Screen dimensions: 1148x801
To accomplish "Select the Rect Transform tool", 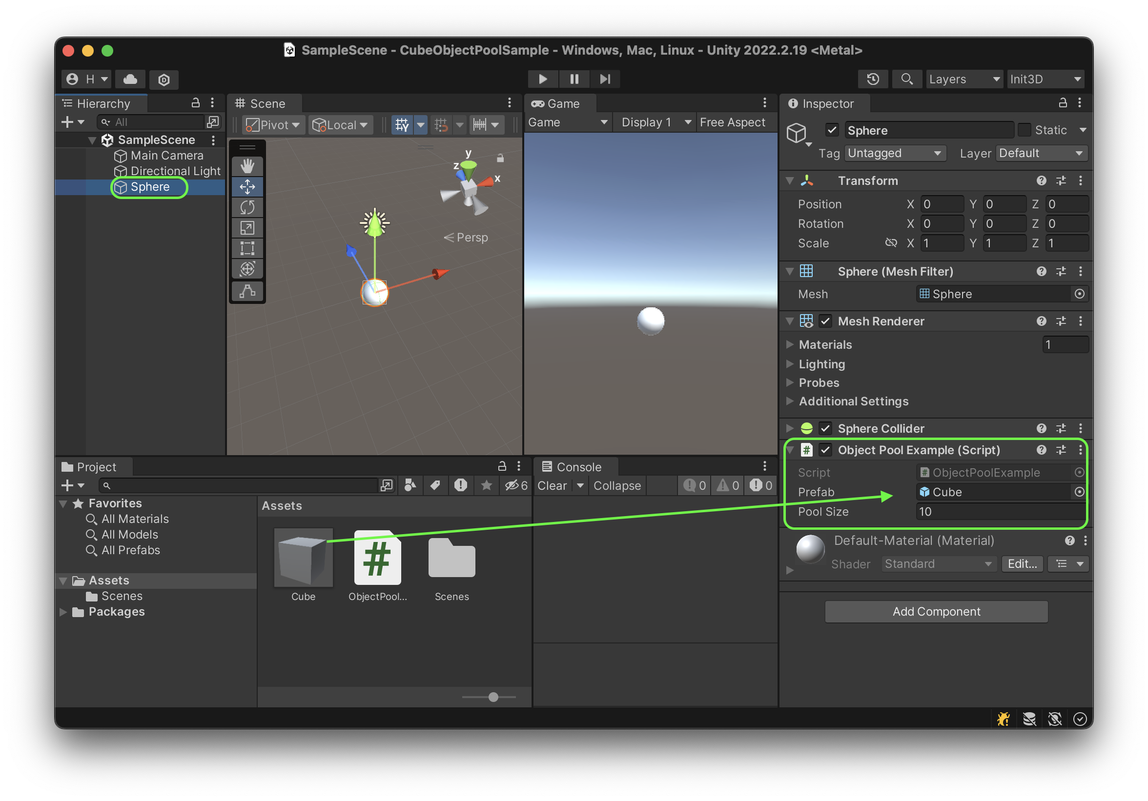I will click(x=247, y=248).
